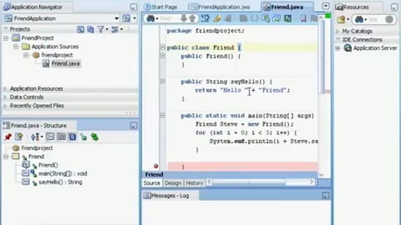
Task: Click the dark green grid icon in editor toolbar
Action: pos(288,18)
